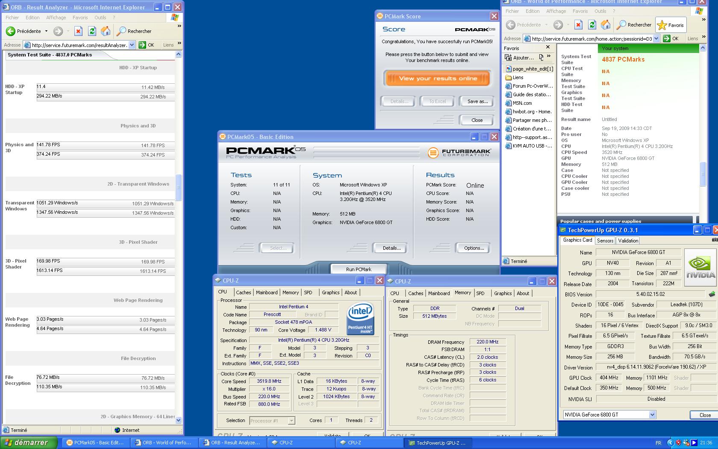Switch to About tab in right CPU-Z window
This screenshot has width=718, height=449.
[523, 293]
